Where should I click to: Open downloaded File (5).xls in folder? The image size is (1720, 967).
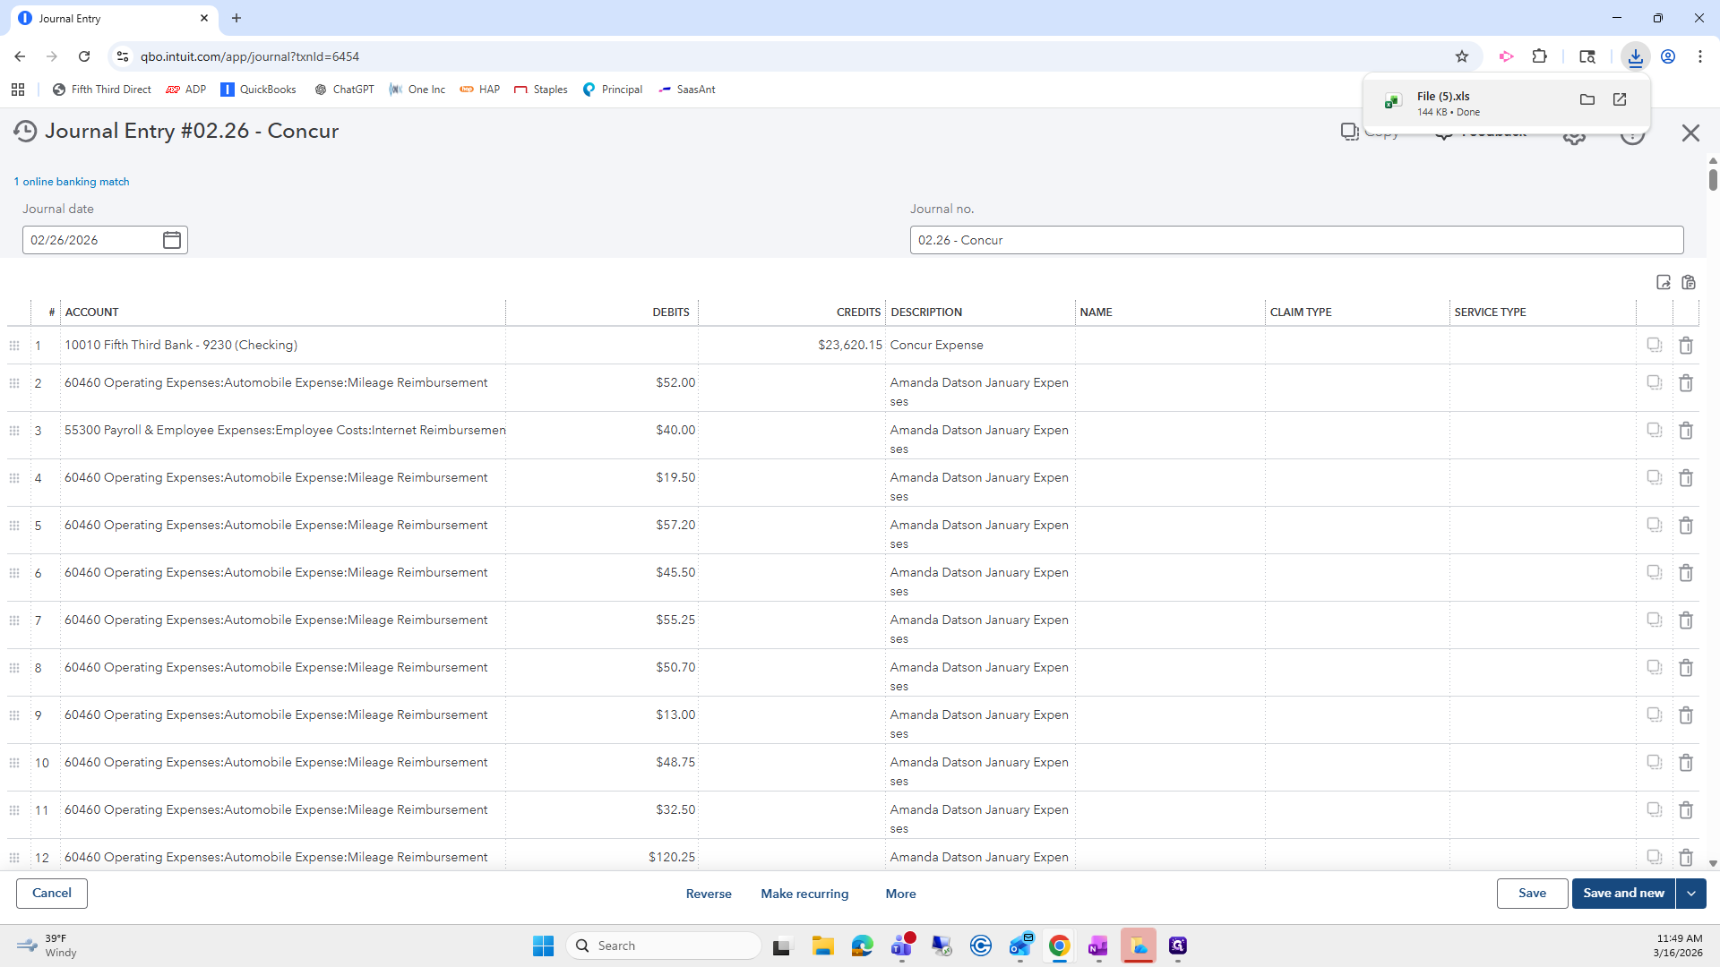click(1587, 100)
